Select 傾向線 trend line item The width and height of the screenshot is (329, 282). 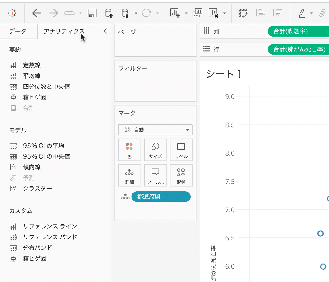pos(32,167)
